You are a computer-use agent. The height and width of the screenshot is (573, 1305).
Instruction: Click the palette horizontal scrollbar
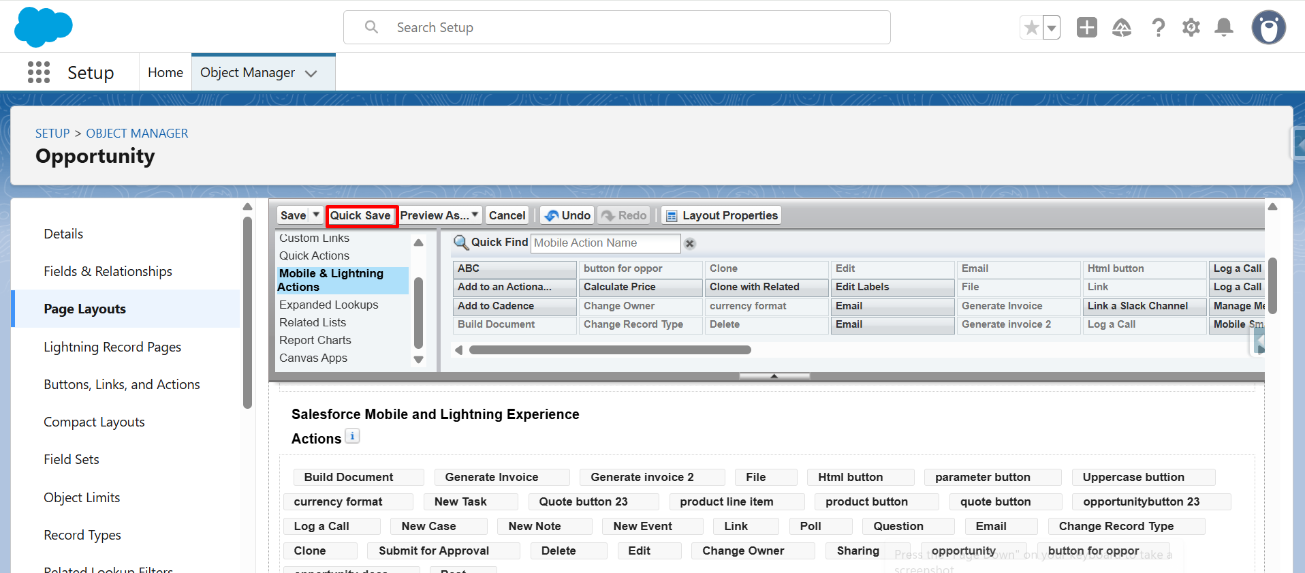(610, 350)
